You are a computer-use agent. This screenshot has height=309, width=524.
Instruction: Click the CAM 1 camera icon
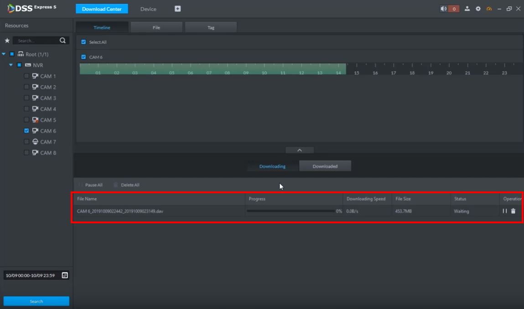(35, 76)
